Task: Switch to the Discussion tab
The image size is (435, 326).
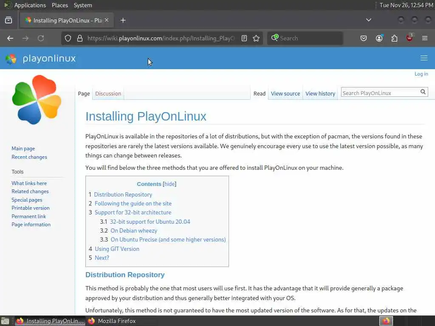Action: click(108, 94)
